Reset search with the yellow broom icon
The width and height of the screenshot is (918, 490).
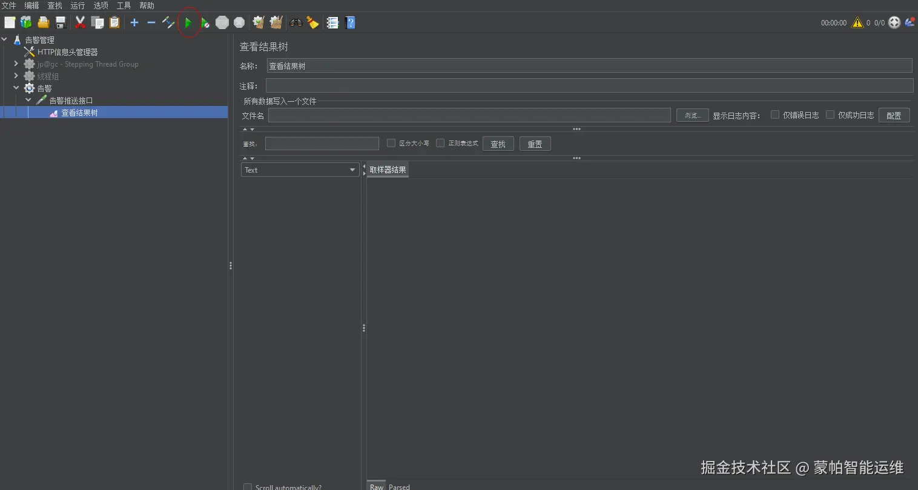(312, 22)
